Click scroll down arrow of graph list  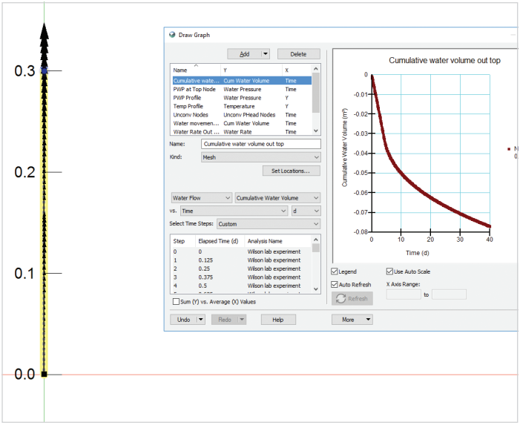tap(316, 131)
